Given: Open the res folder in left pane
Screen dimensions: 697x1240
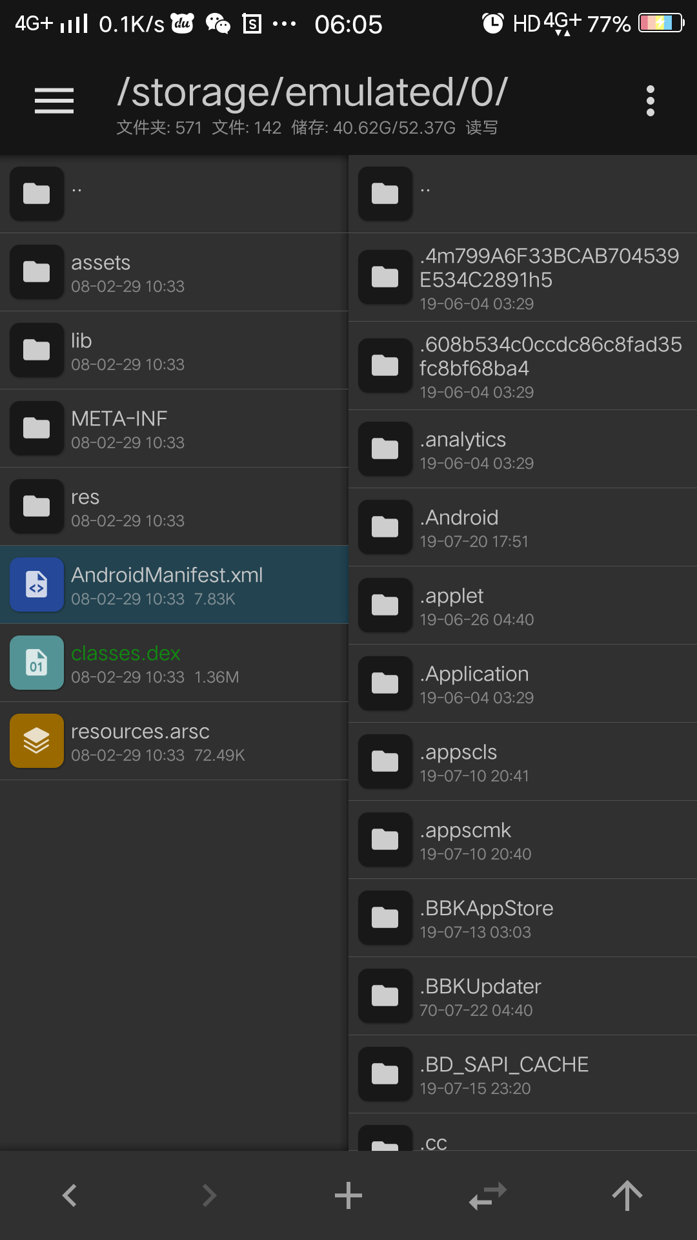Looking at the screenshot, I should point(174,506).
